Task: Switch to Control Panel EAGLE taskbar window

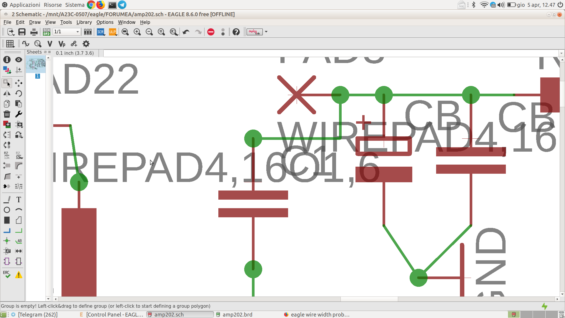Action: coord(111,314)
